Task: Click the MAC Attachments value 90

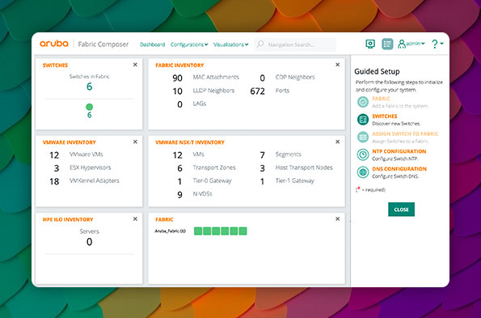Action: point(177,78)
